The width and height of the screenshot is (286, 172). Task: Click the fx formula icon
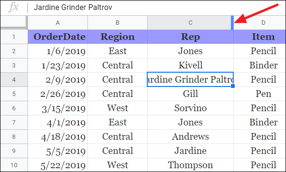[14, 7]
